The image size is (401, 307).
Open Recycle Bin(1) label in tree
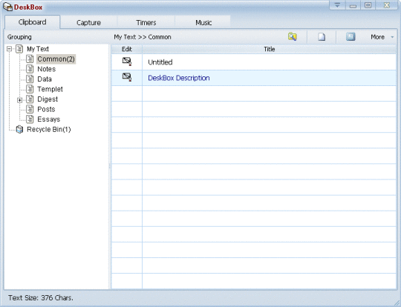[x=48, y=130]
